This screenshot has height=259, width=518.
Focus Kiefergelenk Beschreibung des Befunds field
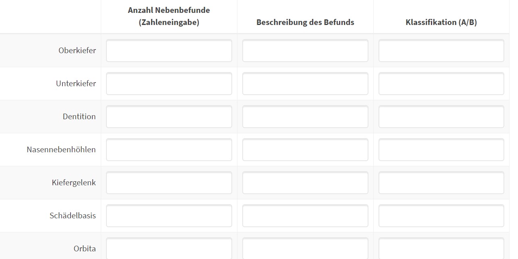[x=305, y=183]
